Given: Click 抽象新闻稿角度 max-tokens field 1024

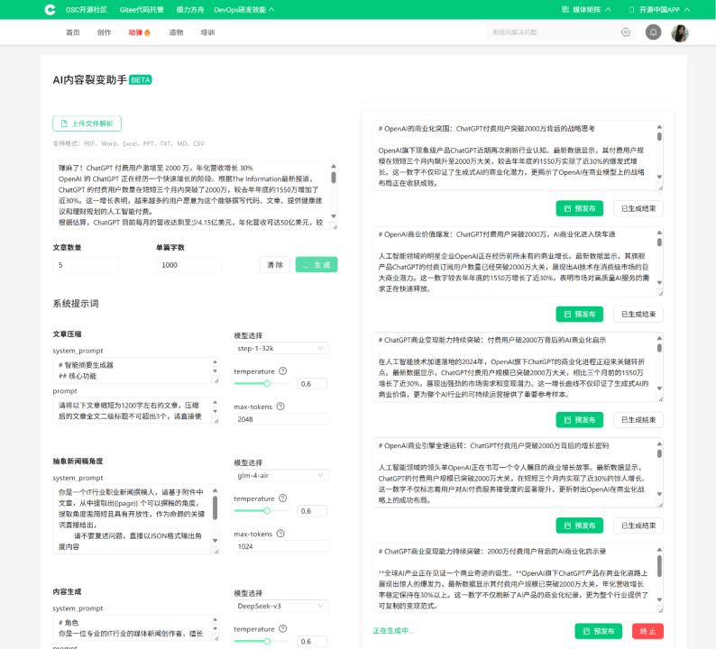Looking at the screenshot, I should (x=280, y=546).
